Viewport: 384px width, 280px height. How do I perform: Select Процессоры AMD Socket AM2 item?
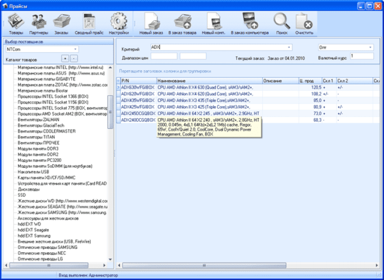[x=62, y=114]
